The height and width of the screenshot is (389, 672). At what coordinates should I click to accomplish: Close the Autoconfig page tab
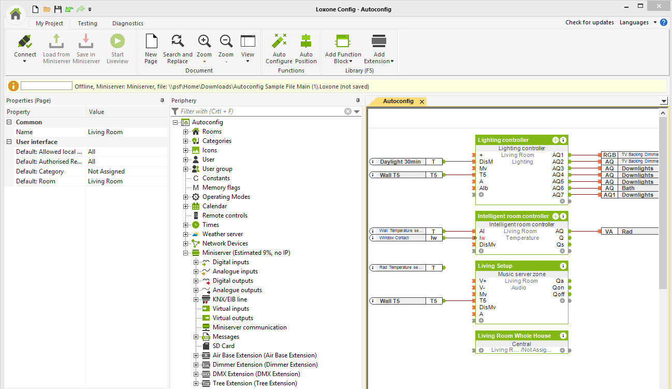422,102
